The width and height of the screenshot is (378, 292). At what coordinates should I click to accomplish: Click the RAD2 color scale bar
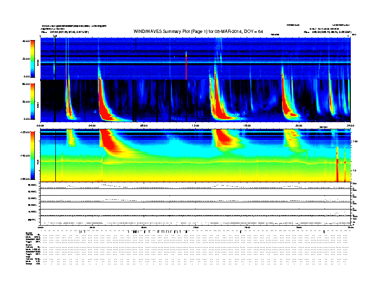tap(32, 59)
